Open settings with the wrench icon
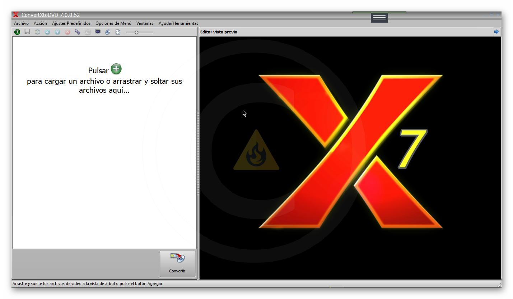The width and height of the screenshot is (513, 299). tap(78, 32)
